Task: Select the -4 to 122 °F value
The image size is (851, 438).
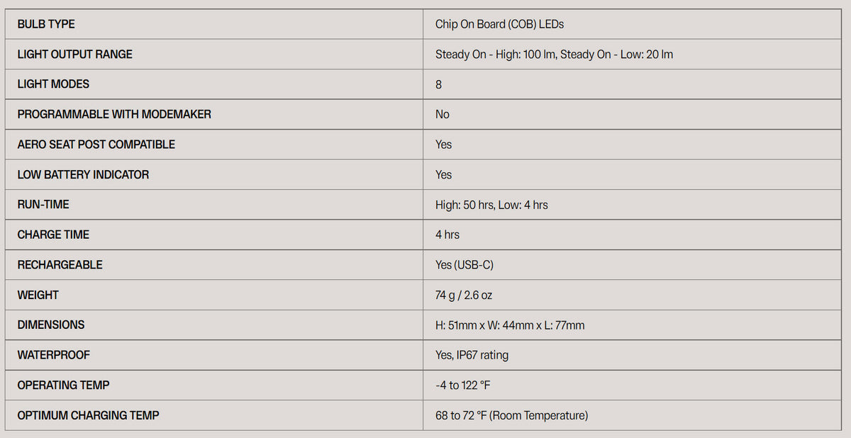Action: [462, 385]
